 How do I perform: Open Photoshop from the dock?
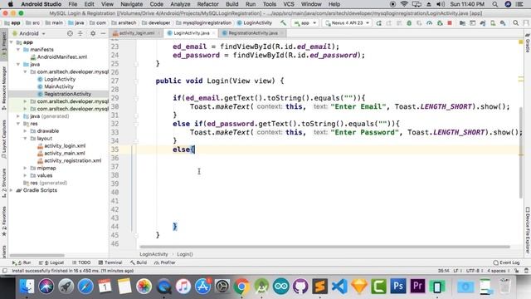(398, 287)
